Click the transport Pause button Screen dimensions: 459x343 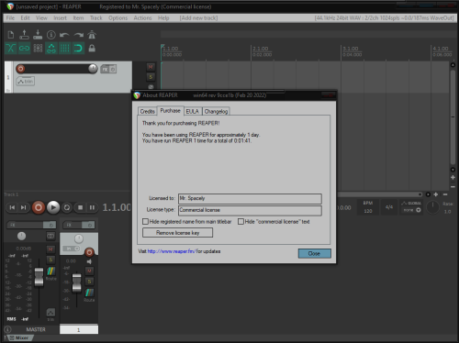(92, 207)
